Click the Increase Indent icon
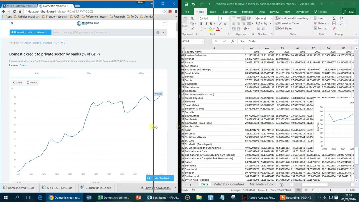The height and width of the screenshot is (202, 359). [x=239, y=29]
